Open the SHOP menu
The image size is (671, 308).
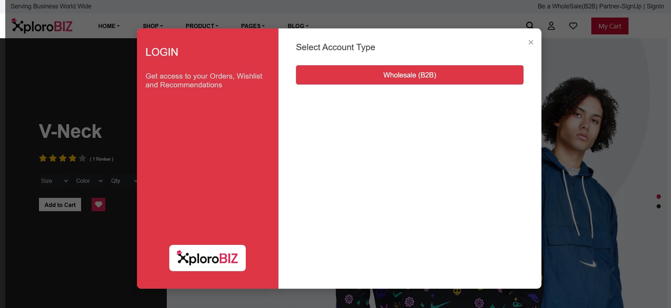153,26
